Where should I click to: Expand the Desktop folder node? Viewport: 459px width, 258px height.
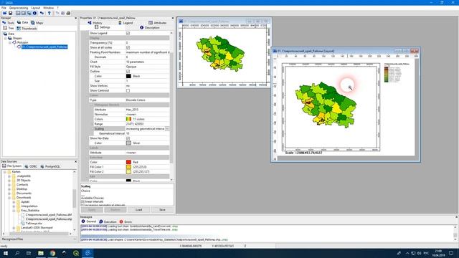coord(9,189)
